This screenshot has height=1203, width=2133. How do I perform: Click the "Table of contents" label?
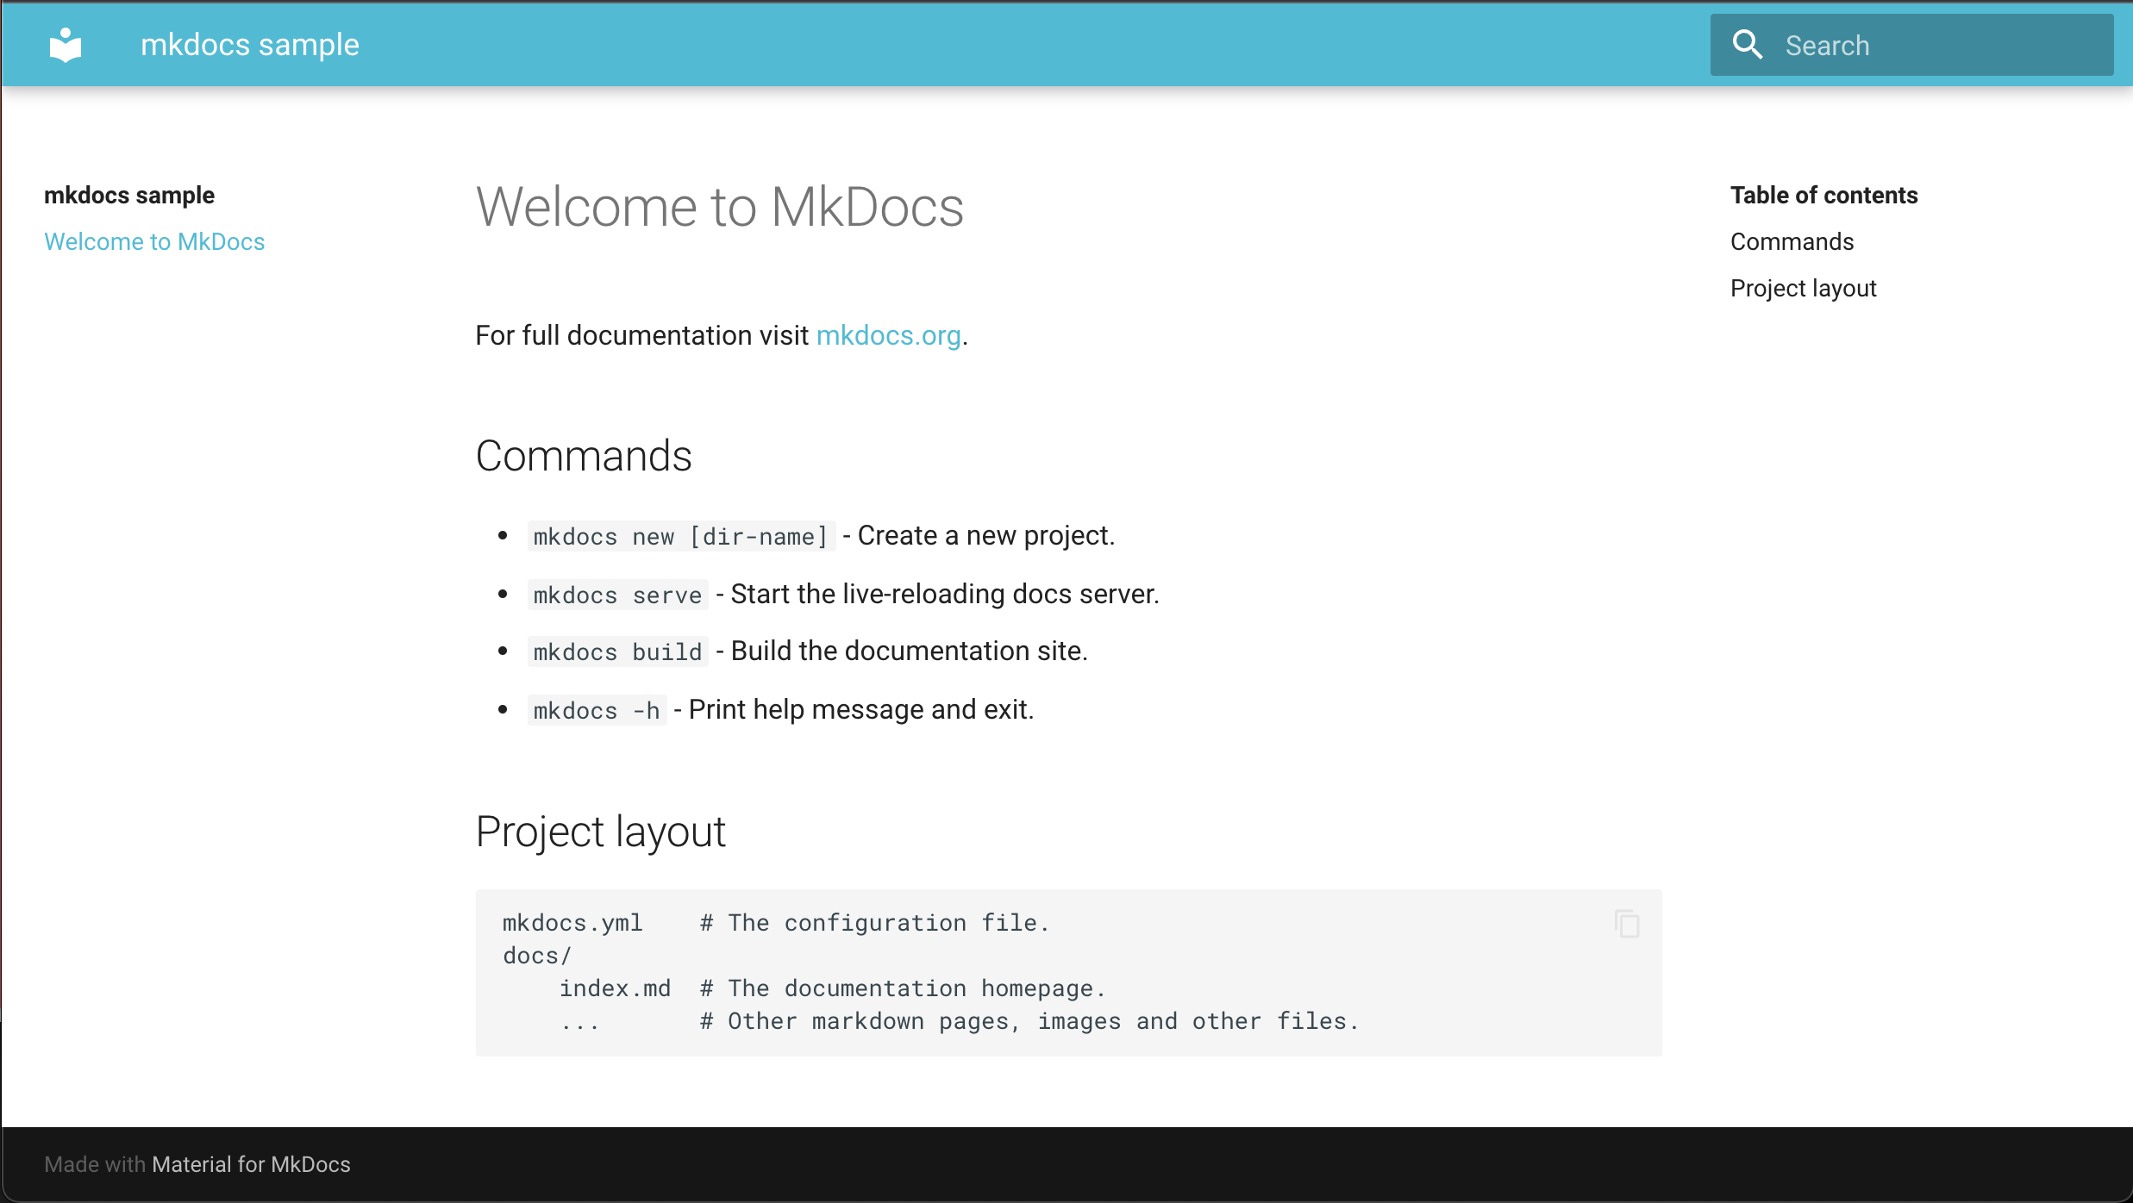1823,195
